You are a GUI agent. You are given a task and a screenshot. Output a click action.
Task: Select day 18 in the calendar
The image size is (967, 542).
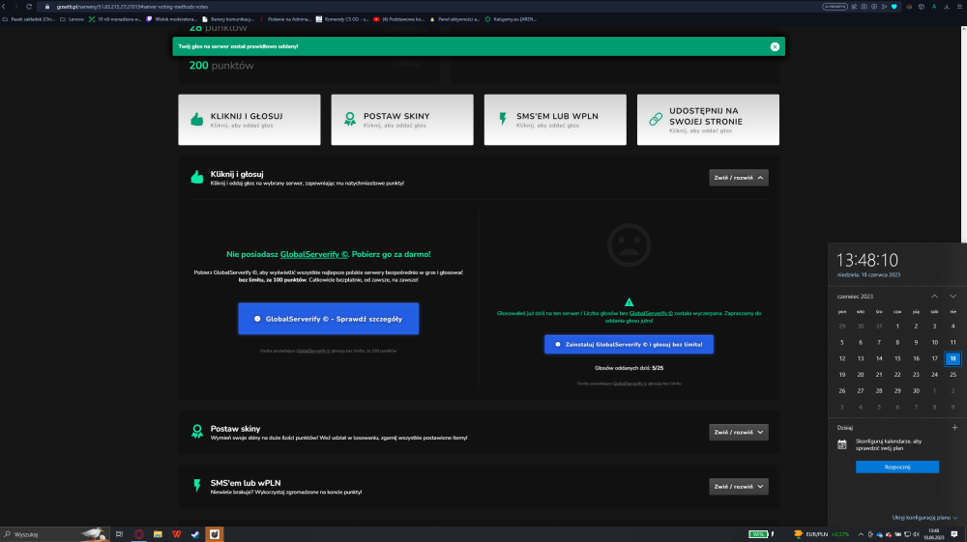pos(952,358)
